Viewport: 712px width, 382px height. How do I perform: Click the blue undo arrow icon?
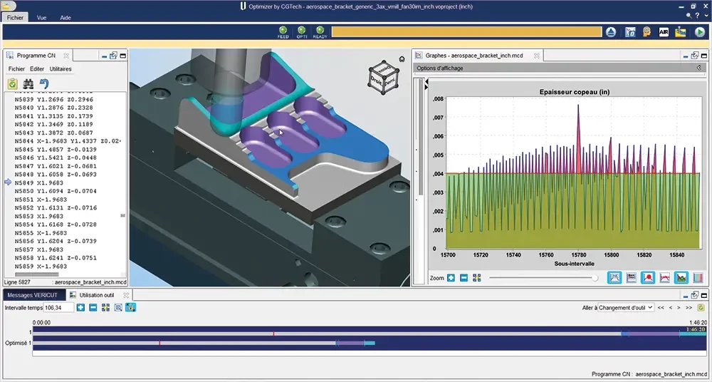[x=43, y=84]
